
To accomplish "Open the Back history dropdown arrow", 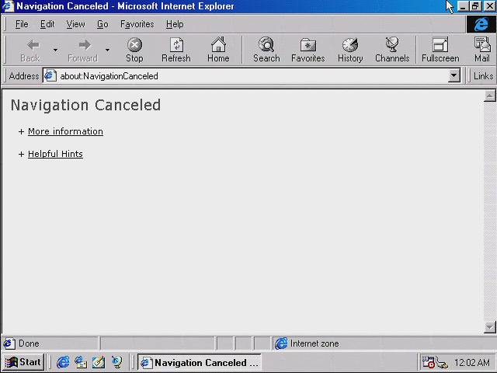I will 55,50.
